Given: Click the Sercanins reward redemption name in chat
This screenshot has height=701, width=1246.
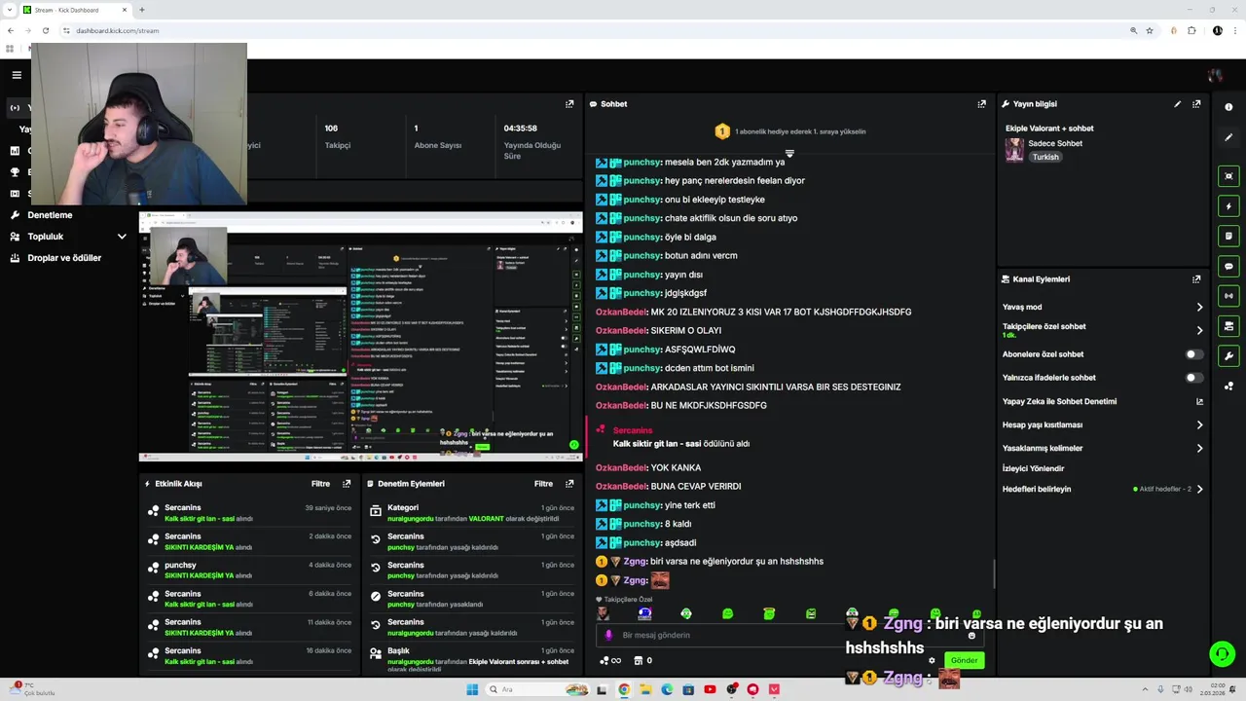Looking at the screenshot, I should pos(633,430).
